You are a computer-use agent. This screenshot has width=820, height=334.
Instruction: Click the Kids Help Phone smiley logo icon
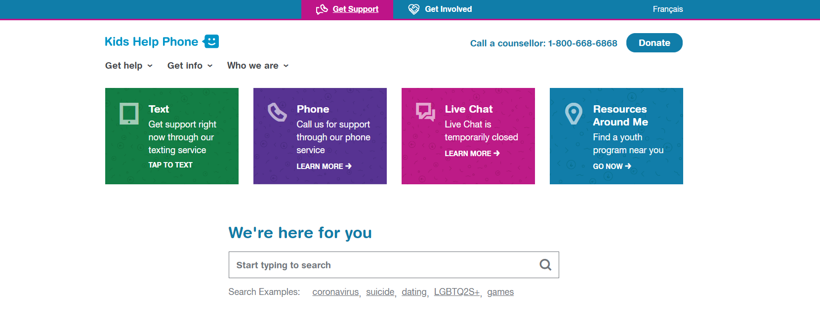(x=211, y=42)
